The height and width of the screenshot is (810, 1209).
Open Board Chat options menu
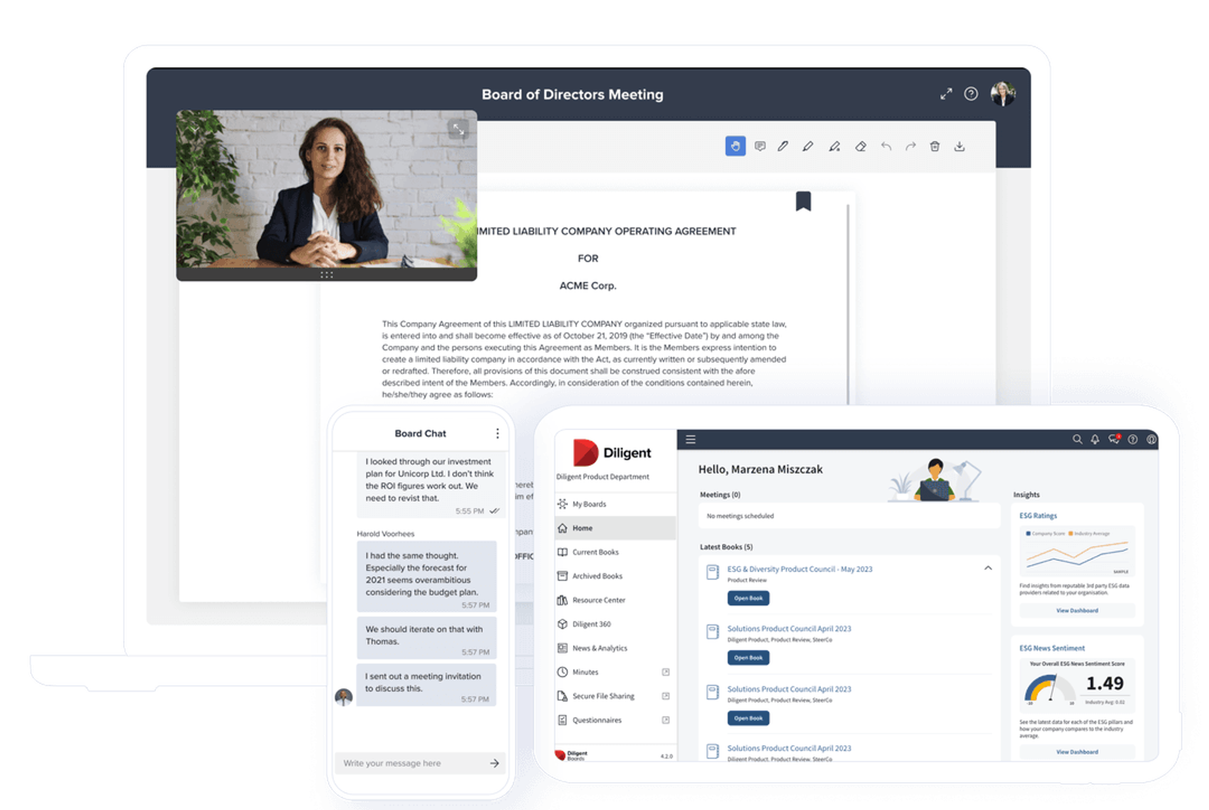click(497, 433)
